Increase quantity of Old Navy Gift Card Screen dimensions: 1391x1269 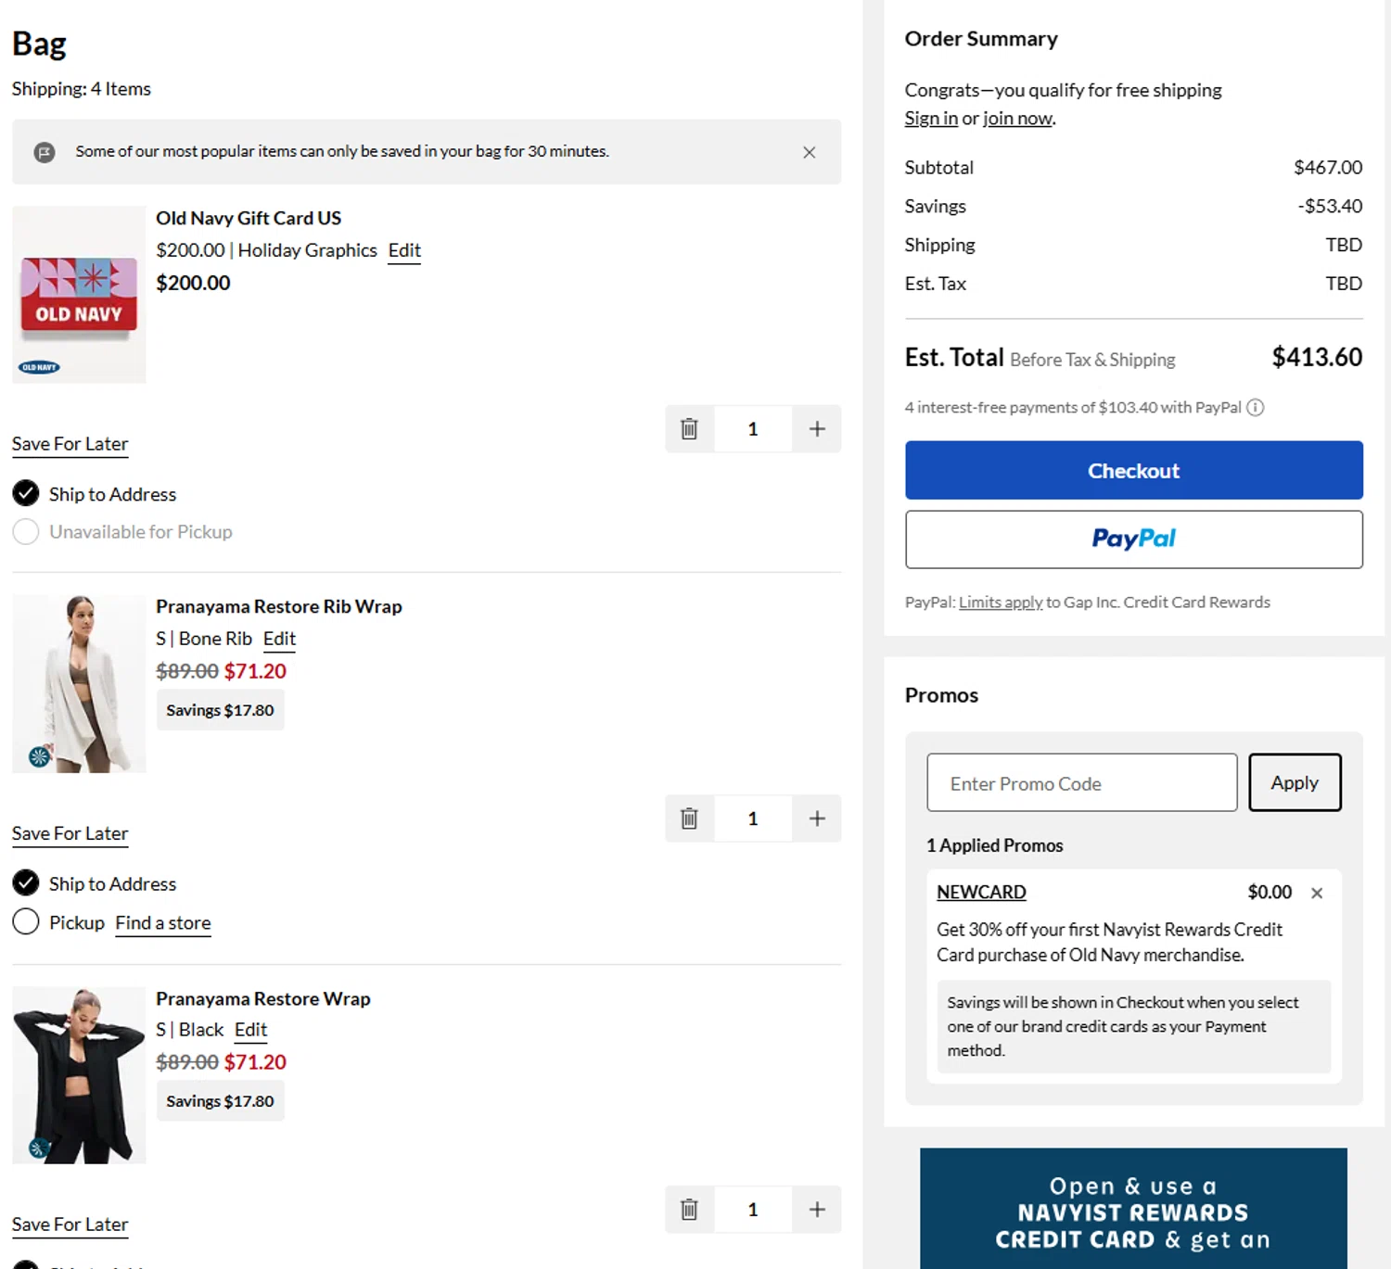click(x=816, y=429)
